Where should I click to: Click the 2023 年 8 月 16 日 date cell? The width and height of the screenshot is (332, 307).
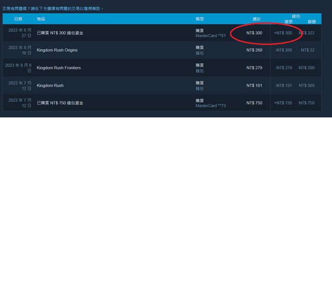click(x=20, y=50)
